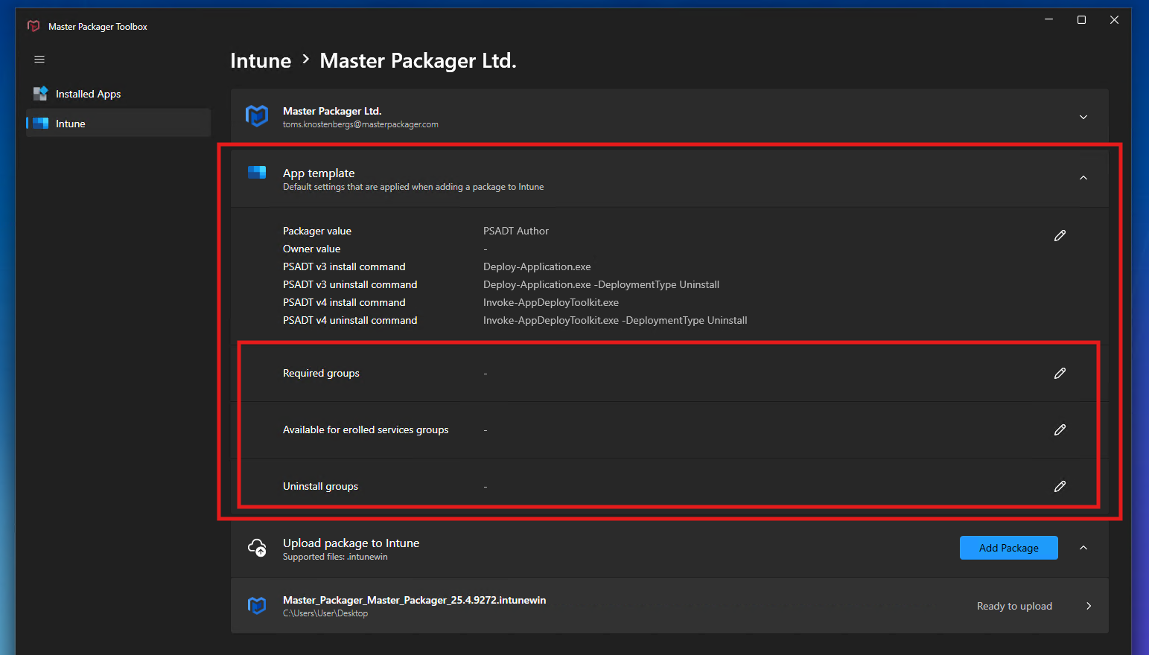The image size is (1149, 655).
Task: Click the Required groups label
Action: [x=321, y=373]
